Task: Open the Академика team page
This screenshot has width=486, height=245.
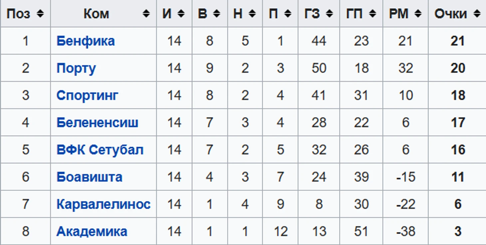Action: point(92,231)
